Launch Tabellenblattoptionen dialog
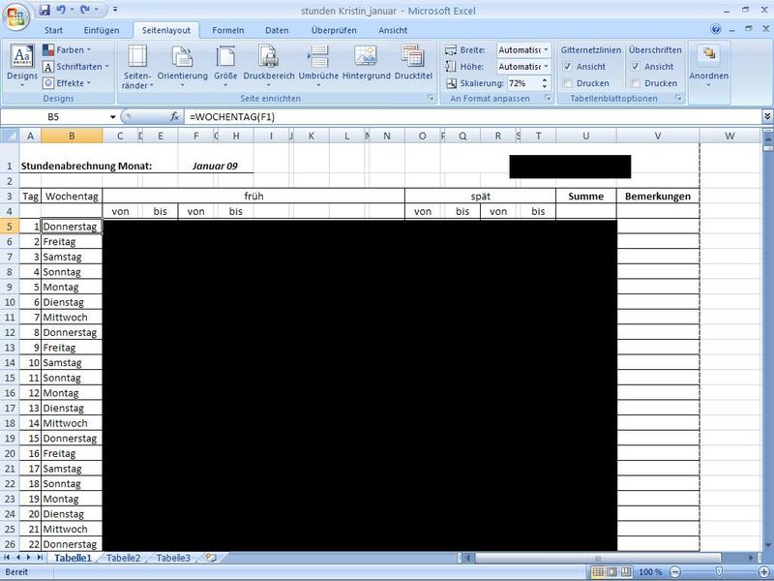The height and width of the screenshot is (581, 774). click(679, 99)
